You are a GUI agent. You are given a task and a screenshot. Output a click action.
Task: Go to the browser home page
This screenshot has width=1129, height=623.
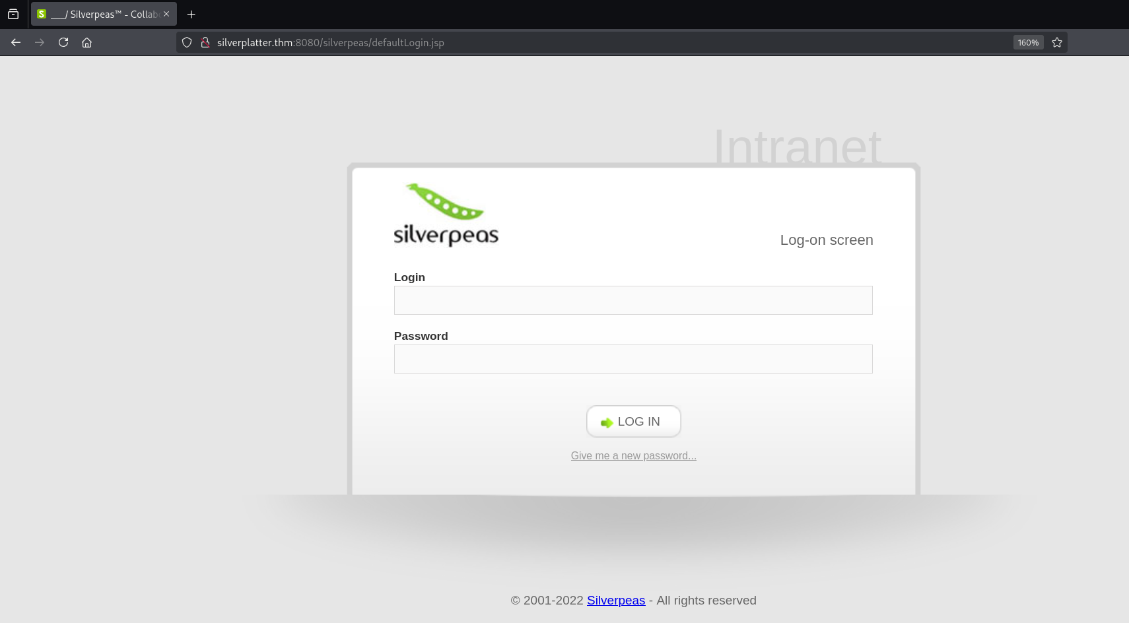click(x=86, y=42)
